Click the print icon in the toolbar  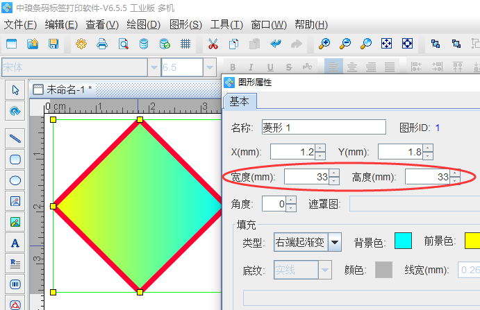tap(102, 44)
